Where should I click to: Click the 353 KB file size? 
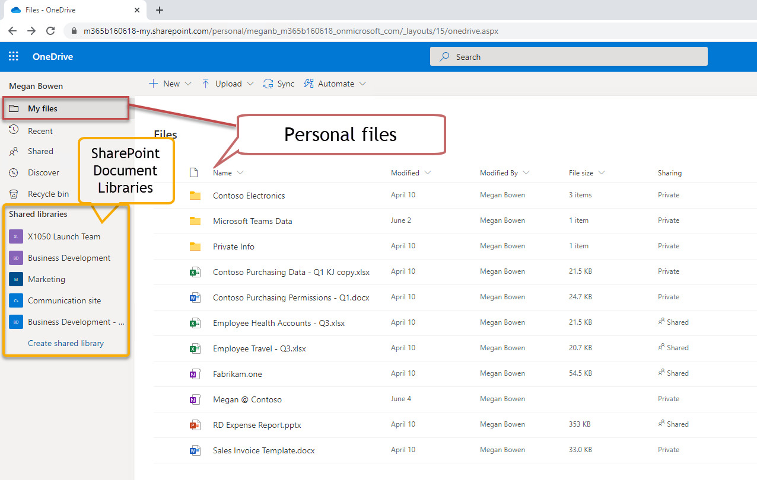pyautogui.click(x=580, y=424)
